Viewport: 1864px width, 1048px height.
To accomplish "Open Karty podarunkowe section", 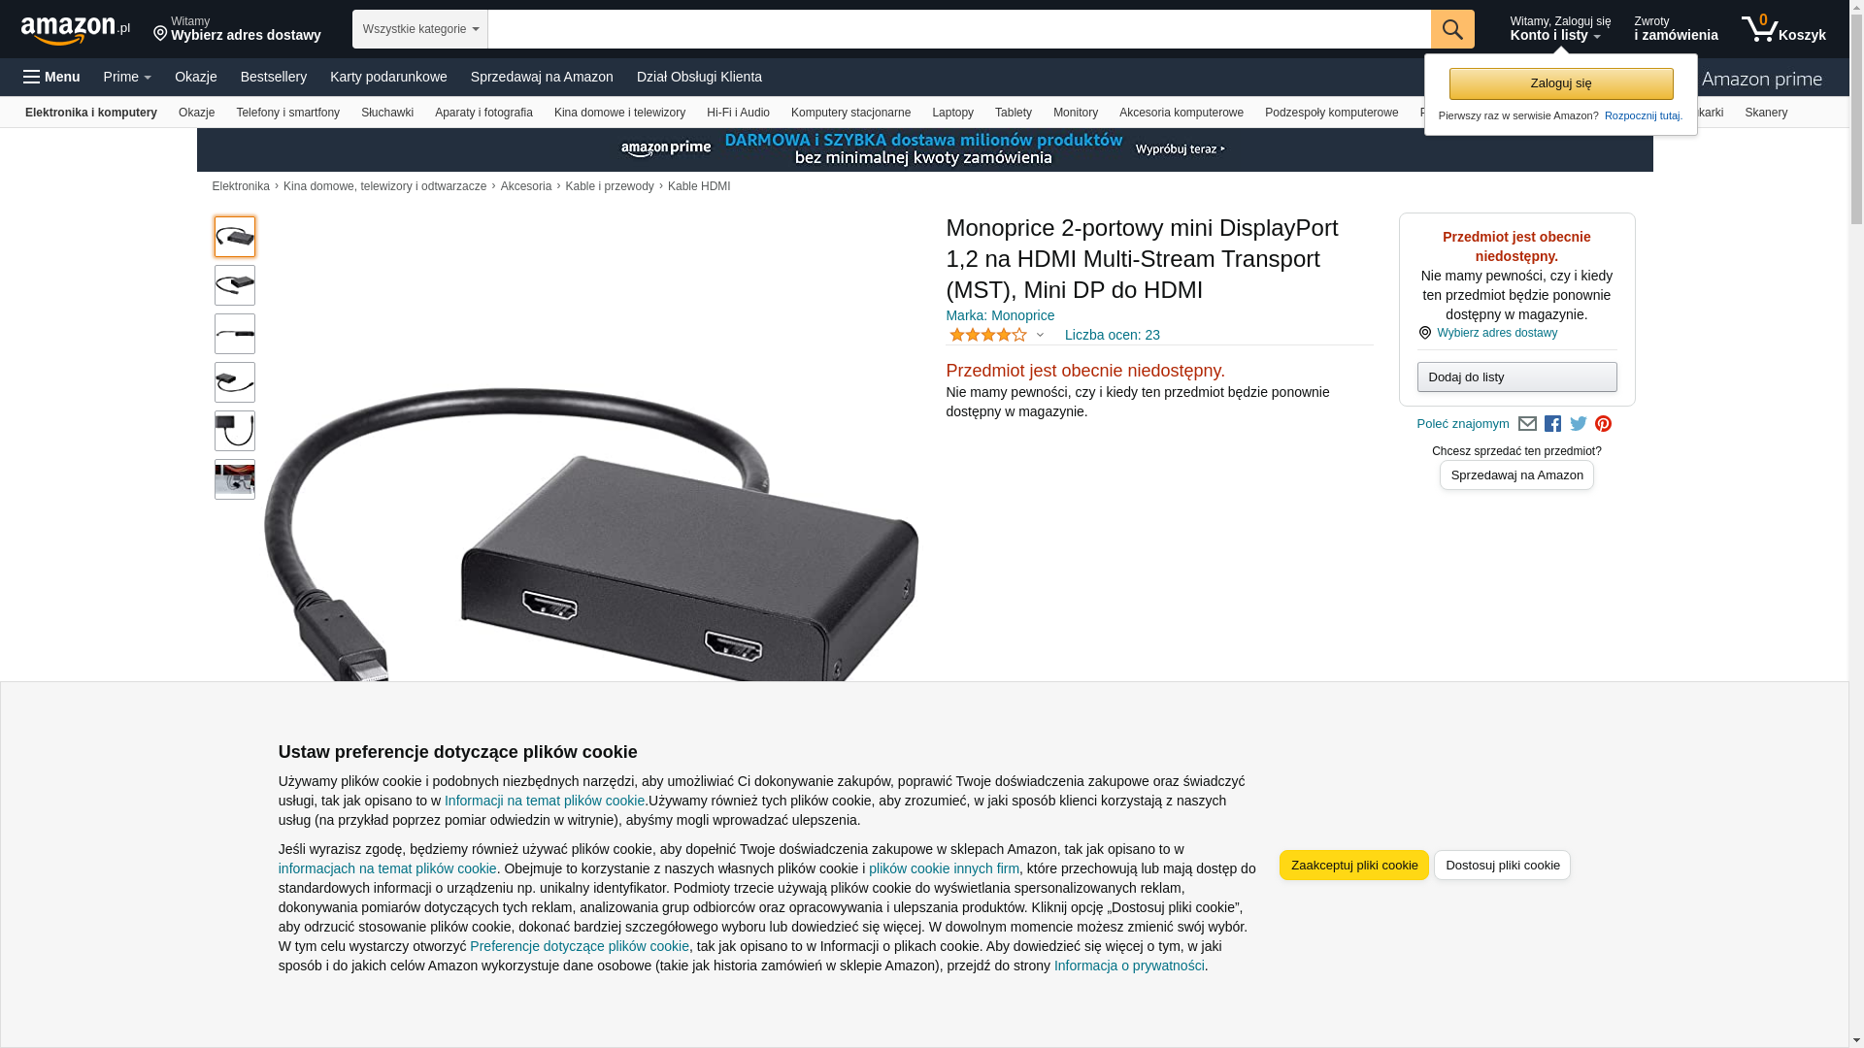I will coord(388,77).
